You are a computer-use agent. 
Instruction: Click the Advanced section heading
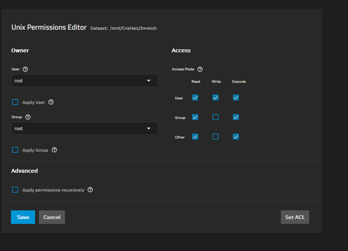[25, 171]
